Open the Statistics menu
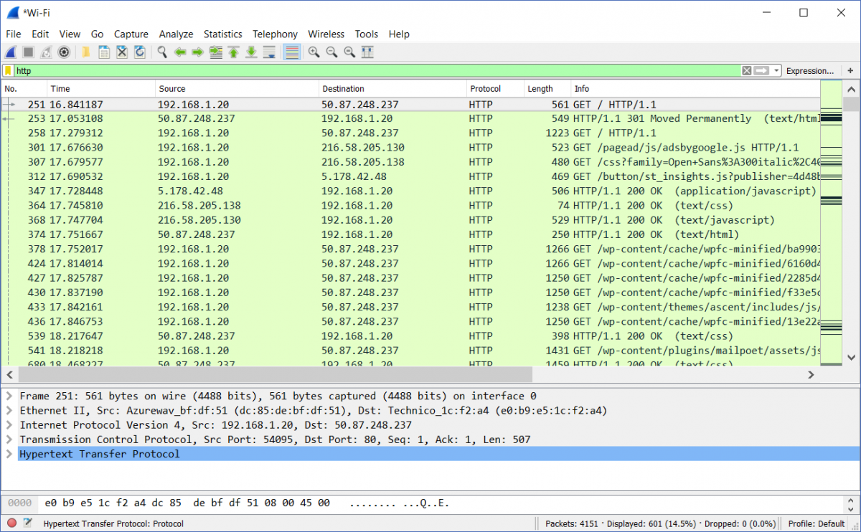861x532 pixels. point(222,34)
